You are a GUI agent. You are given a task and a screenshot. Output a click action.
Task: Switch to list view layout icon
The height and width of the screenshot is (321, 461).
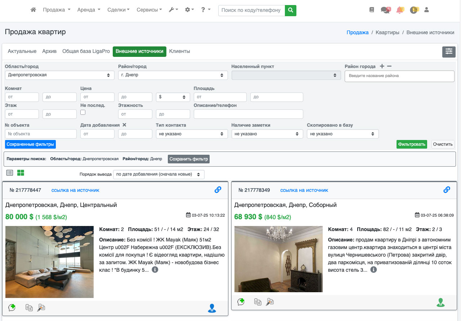pyautogui.click(x=10, y=173)
